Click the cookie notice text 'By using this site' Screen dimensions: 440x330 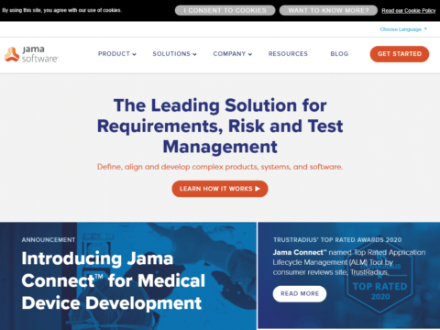pos(61,10)
